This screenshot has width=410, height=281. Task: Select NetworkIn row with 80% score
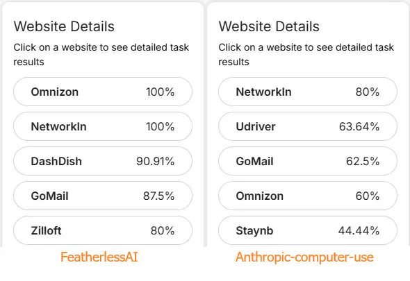click(x=308, y=92)
